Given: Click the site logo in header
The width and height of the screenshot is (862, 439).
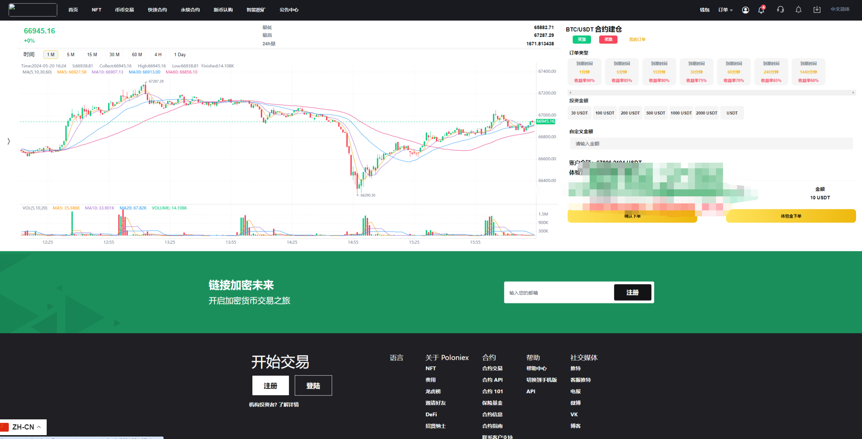Looking at the screenshot, I should (33, 10).
